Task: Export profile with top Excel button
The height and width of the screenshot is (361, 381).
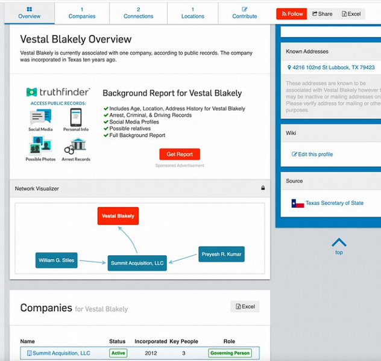Action: tap(351, 14)
